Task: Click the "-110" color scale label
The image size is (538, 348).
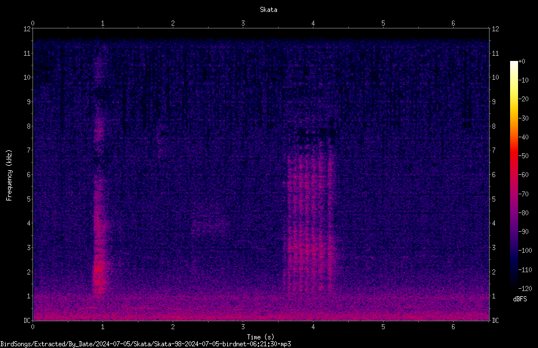Action: (525, 270)
